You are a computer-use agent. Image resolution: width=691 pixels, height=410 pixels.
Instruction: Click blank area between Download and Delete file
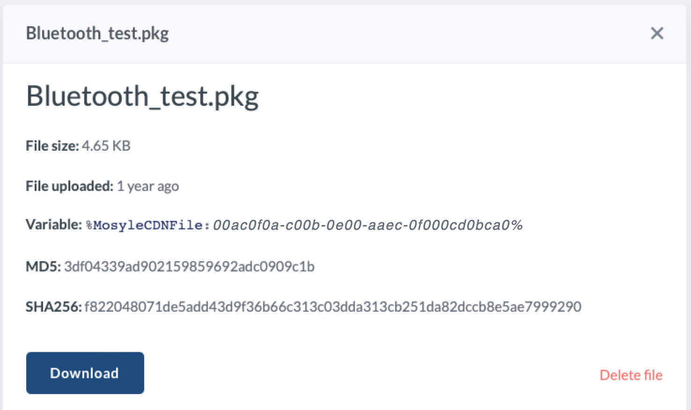click(365, 373)
